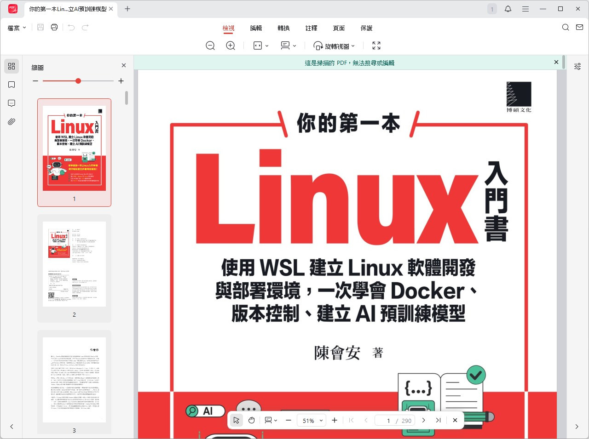Click the thumbnail panel scrollbar
This screenshot has height=439, width=589.
127,98
